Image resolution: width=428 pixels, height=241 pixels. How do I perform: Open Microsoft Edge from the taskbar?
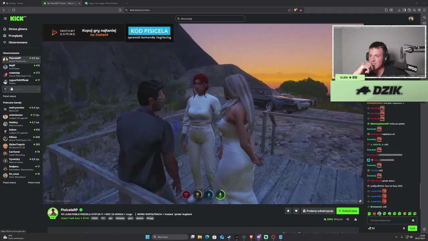[x=207, y=237]
